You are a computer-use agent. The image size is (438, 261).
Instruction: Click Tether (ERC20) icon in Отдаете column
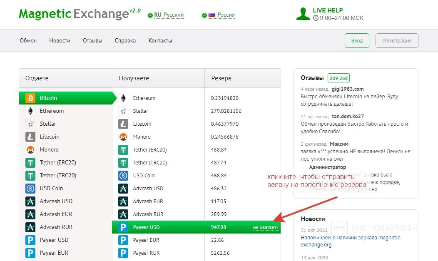[30, 162]
